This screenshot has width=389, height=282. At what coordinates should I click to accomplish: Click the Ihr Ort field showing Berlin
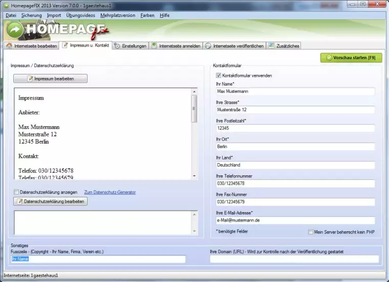coord(295,147)
